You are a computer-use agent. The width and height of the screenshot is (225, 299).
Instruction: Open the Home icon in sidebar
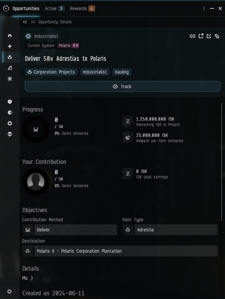(x=10, y=36)
